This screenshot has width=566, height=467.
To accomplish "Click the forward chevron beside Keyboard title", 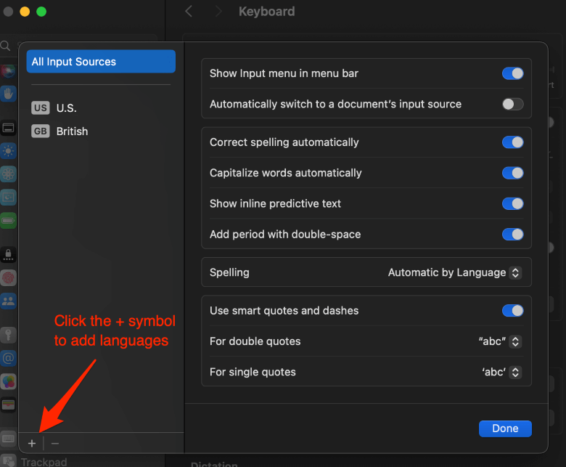I will pos(218,12).
